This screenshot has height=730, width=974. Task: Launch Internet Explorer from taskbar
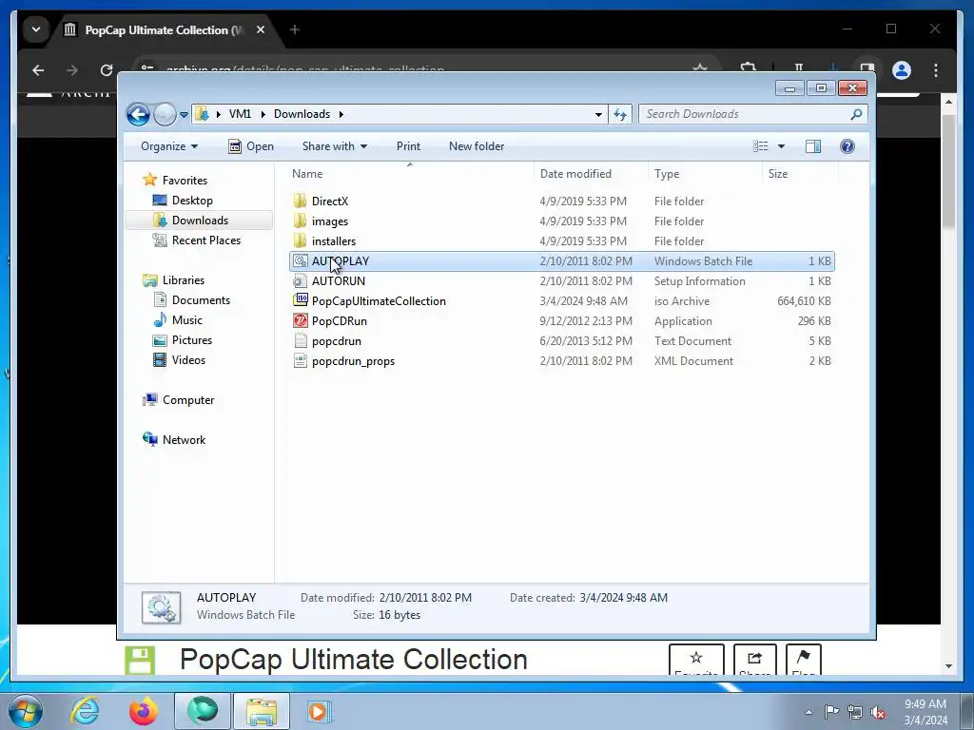[x=85, y=711]
